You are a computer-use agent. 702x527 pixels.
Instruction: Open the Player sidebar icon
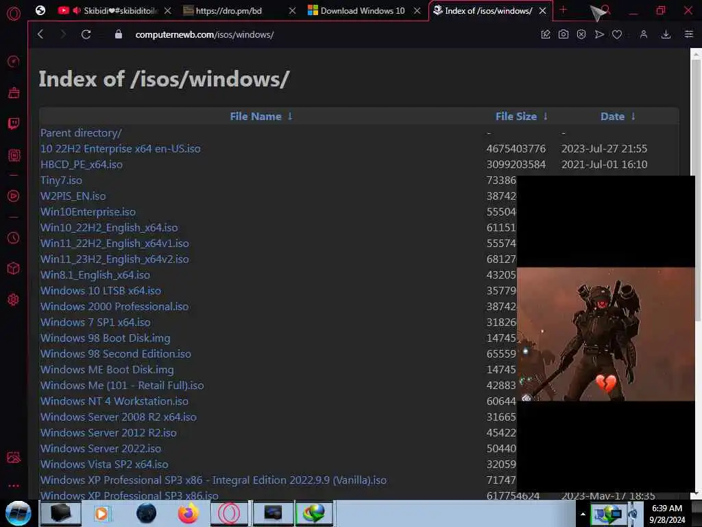pos(14,196)
